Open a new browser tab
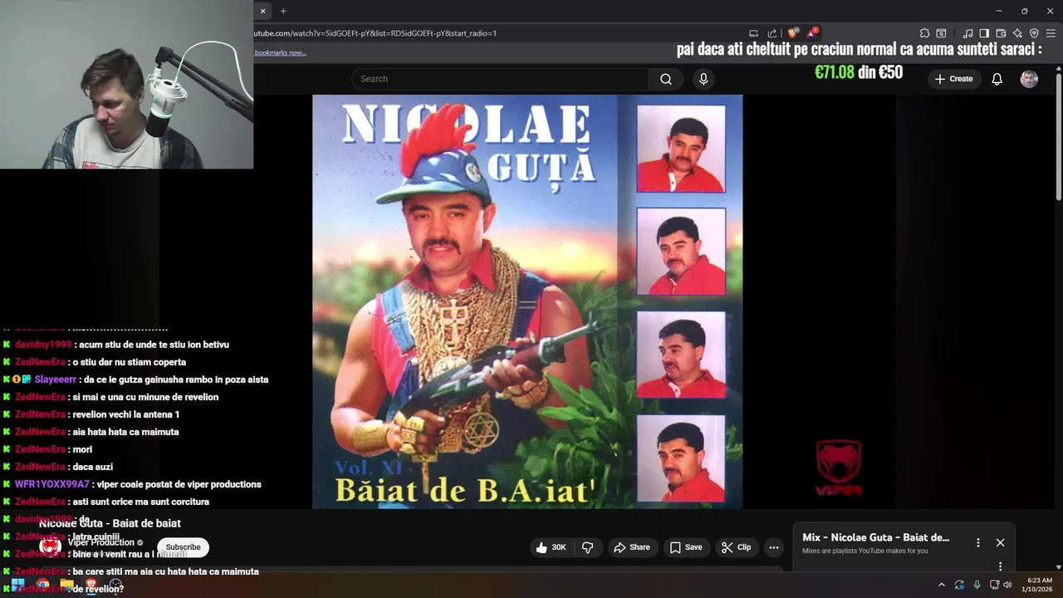Viewport: 1063px width, 598px height. (283, 11)
